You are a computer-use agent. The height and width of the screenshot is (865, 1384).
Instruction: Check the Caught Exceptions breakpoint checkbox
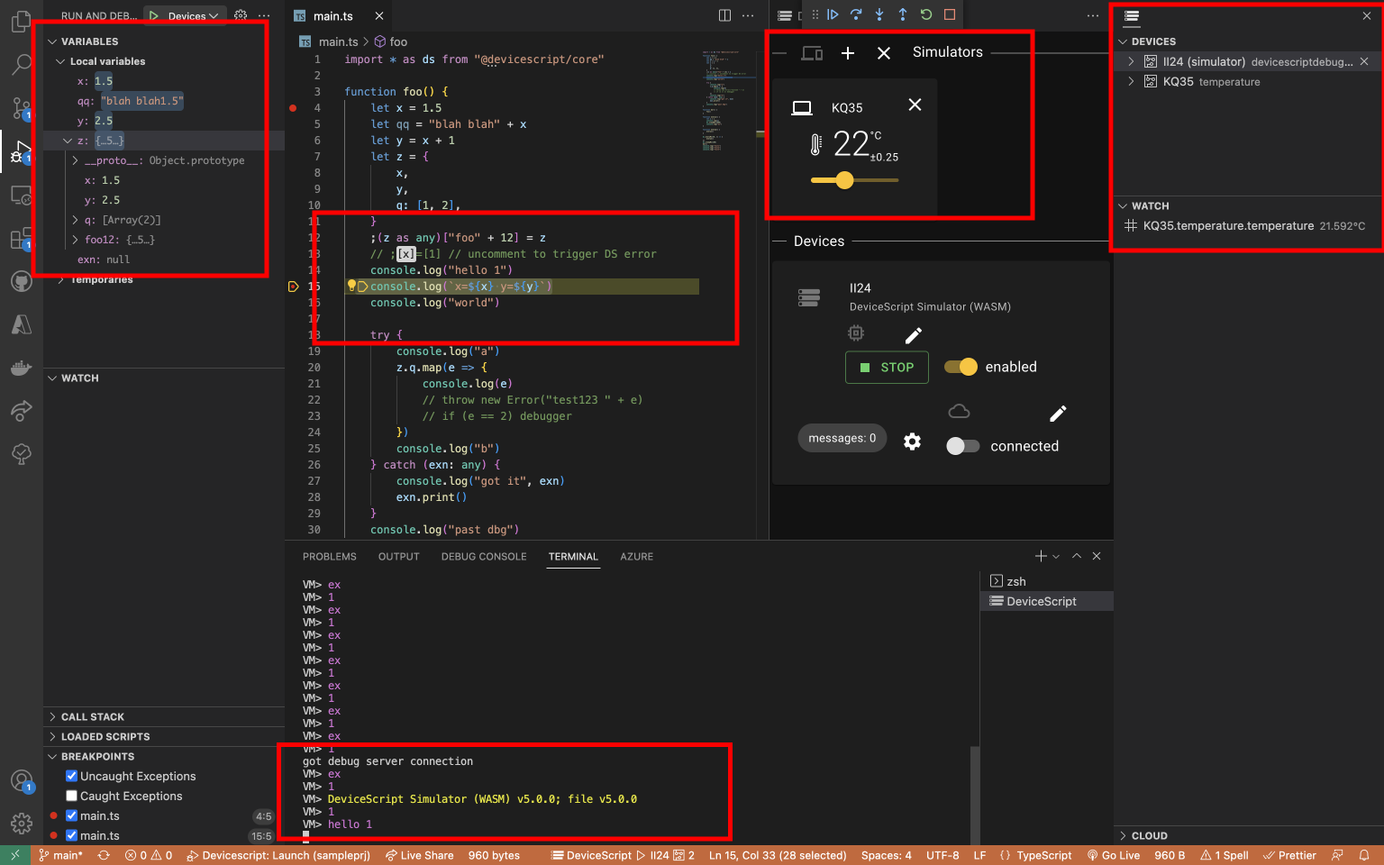pyautogui.click(x=70, y=796)
